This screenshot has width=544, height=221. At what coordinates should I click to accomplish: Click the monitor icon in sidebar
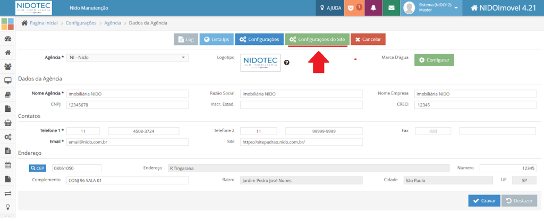[8, 81]
